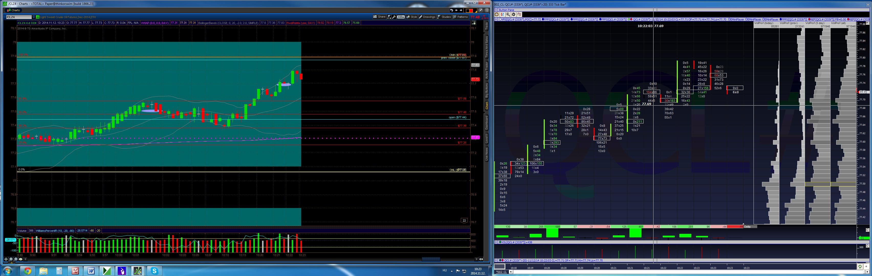The width and height of the screenshot is (872, 276).
Task: Open the Trade side panel tab
Action: 487,26
